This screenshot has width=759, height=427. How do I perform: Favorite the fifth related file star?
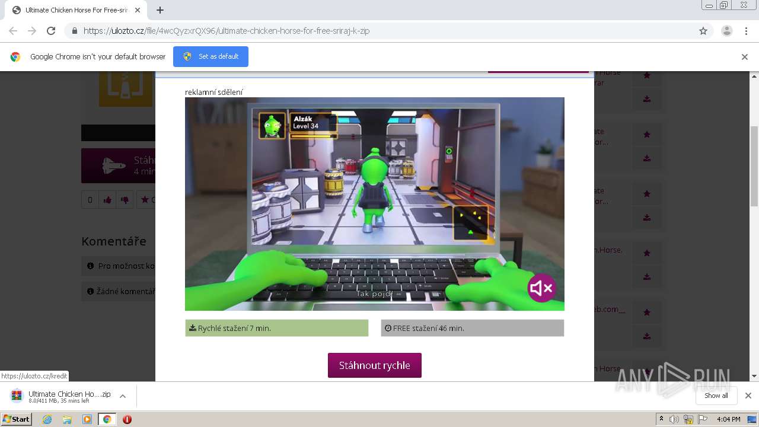tap(647, 313)
